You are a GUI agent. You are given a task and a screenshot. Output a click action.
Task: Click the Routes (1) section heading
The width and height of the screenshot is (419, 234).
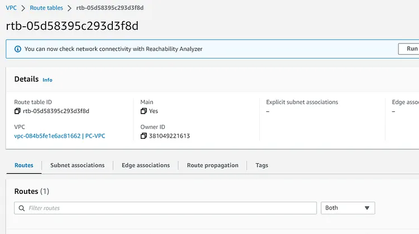(32, 191)
